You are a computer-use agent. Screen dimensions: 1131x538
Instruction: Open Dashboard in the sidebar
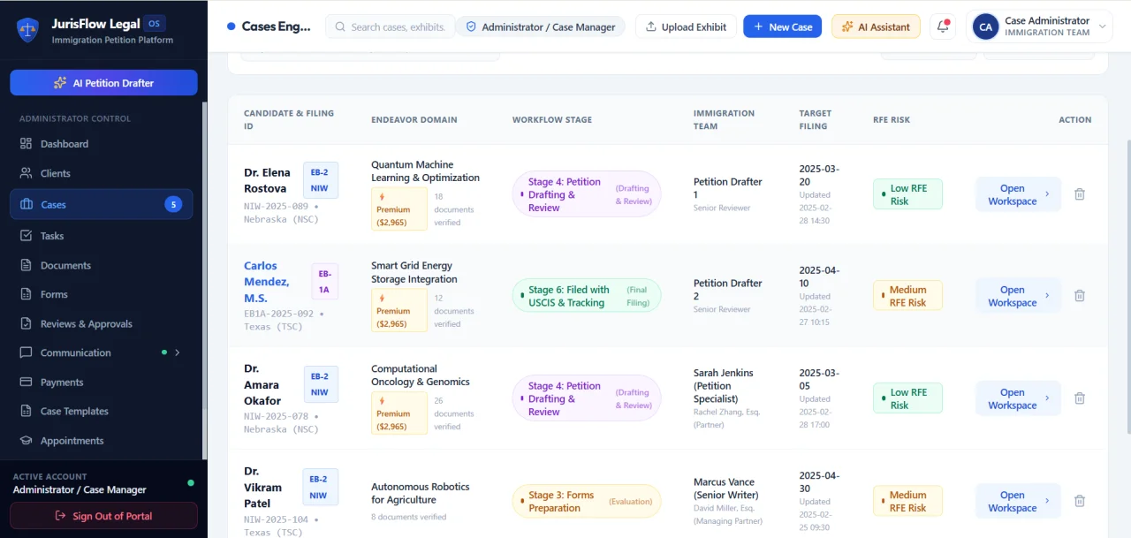pos(102,144)
